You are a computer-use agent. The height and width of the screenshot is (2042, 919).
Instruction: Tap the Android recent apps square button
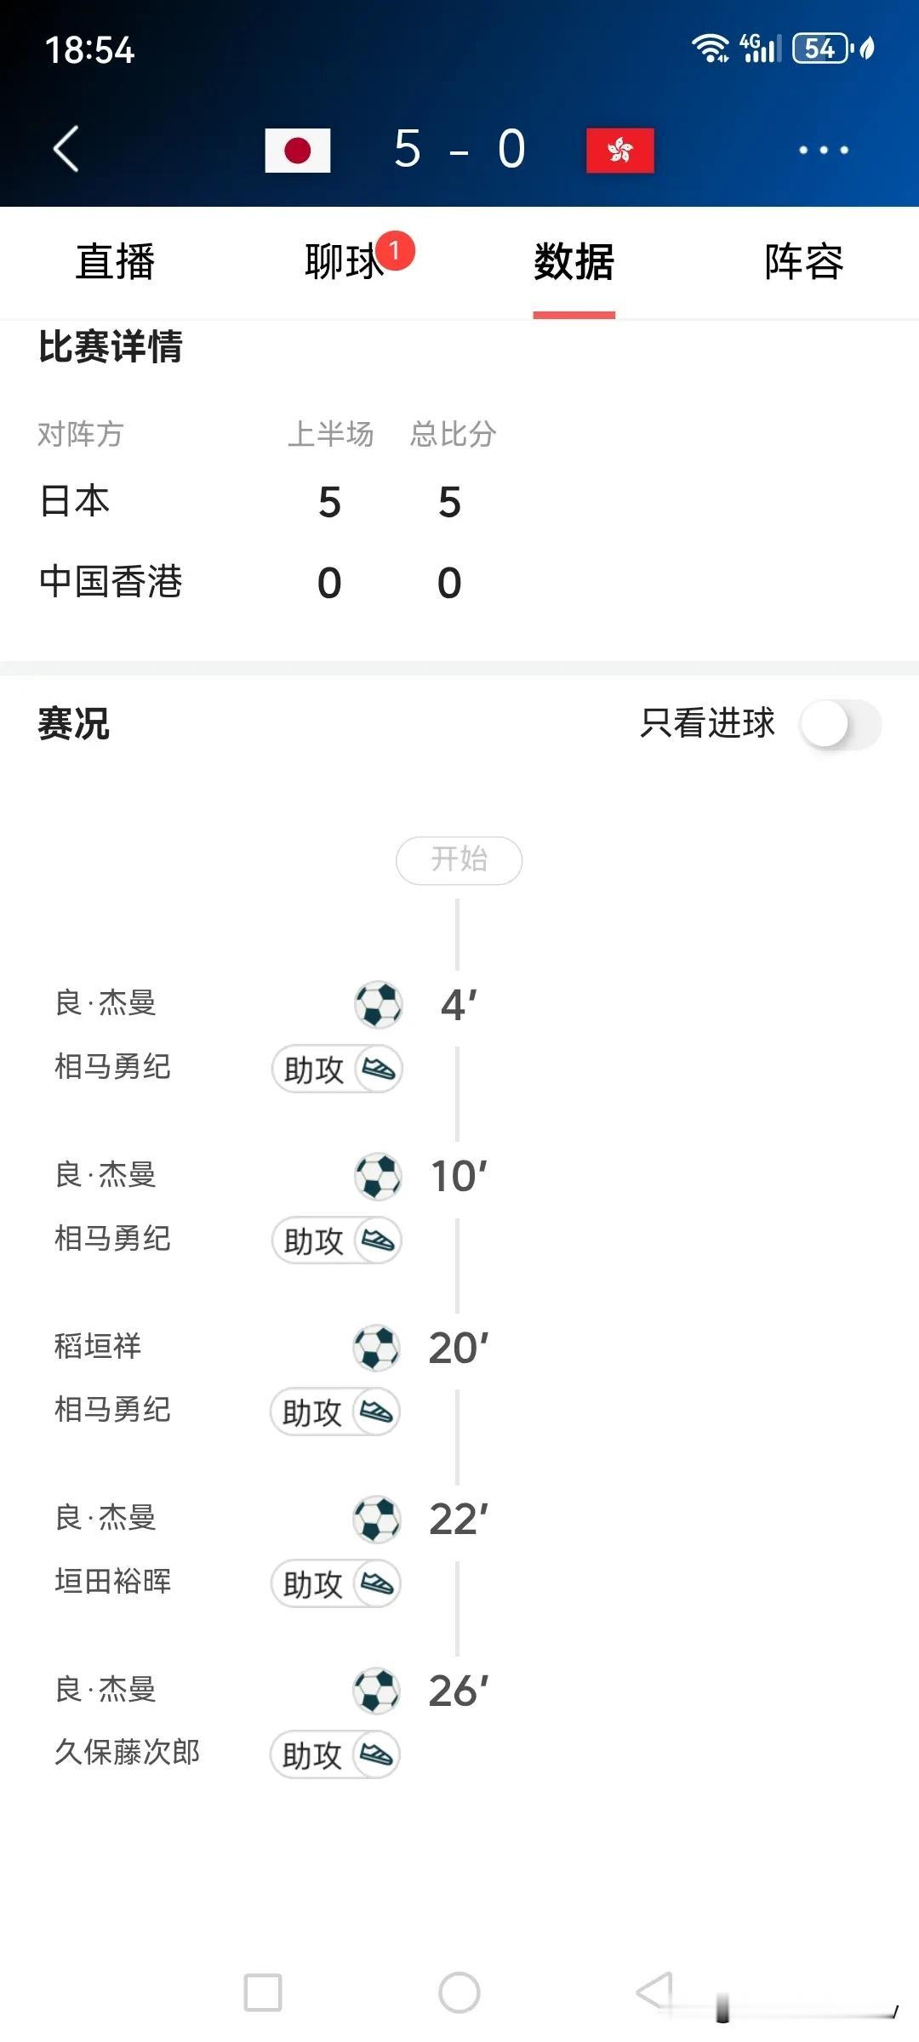click(x=263, y=1993)
